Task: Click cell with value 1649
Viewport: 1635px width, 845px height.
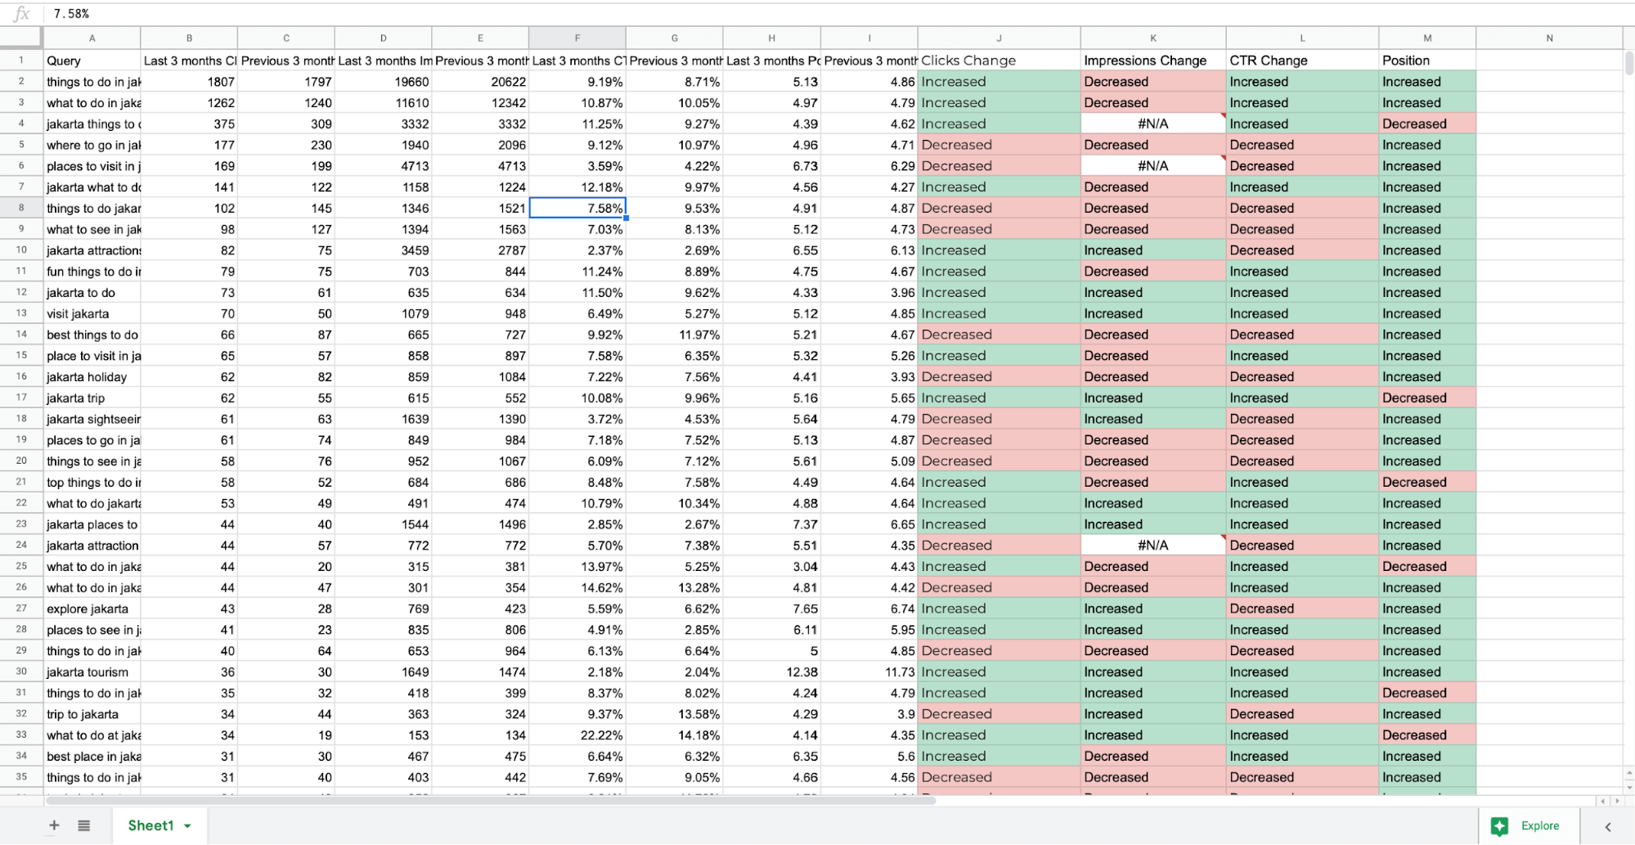Action: coord(383,672)
